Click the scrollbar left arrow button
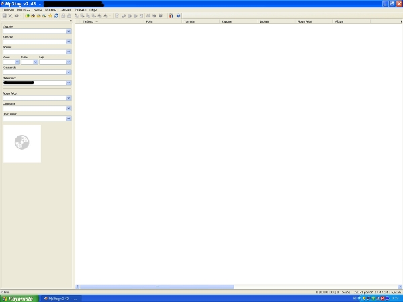The width and height of the screenshot is (403, 302). pos(77,287)
